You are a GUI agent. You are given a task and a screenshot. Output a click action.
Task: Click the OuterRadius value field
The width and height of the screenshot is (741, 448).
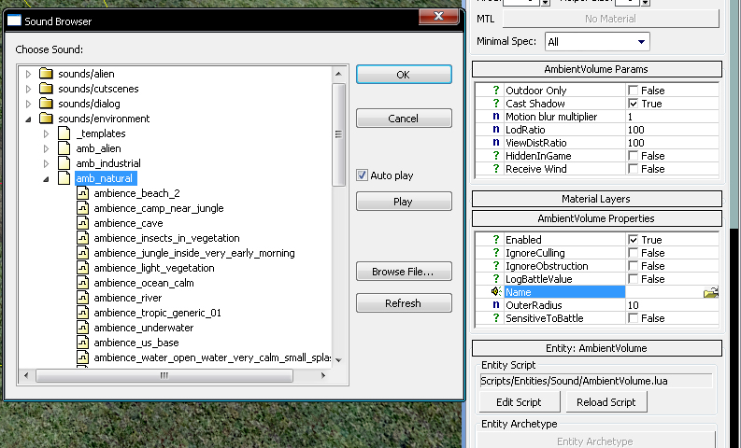click(672, 305)
